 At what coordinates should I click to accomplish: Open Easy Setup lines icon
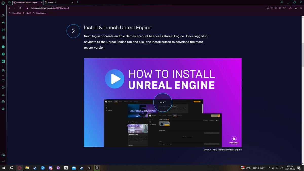tap(295, 8)
